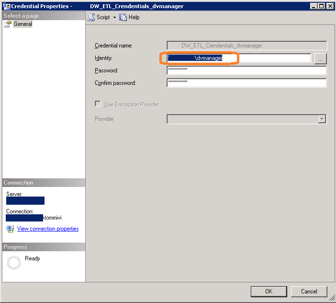This screenshot has width=336, height=303.
Task: Select the General page
Action: click(22, 24)
